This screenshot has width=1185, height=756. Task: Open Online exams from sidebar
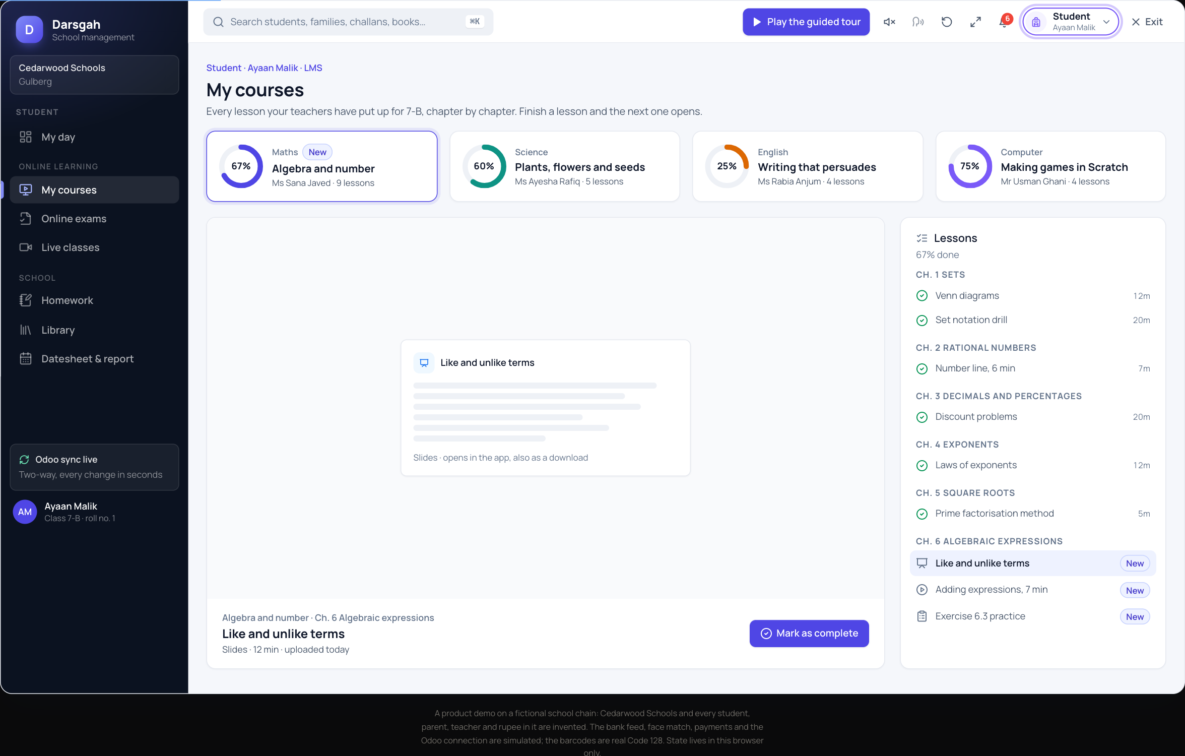[x=94, y=219]
